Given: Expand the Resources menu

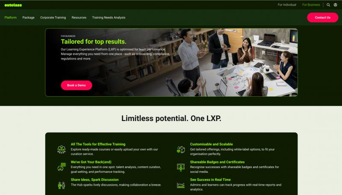Looking at the screenshot, I should pyautogui.click(x=79, y=18).
